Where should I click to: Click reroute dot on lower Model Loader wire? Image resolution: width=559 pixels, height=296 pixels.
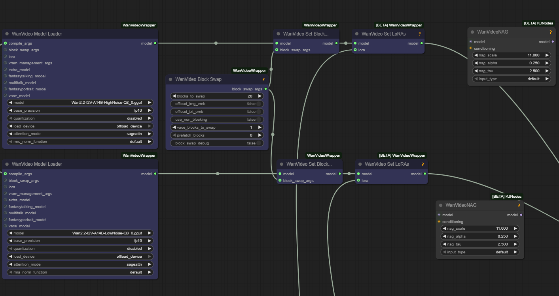point(218,174)
